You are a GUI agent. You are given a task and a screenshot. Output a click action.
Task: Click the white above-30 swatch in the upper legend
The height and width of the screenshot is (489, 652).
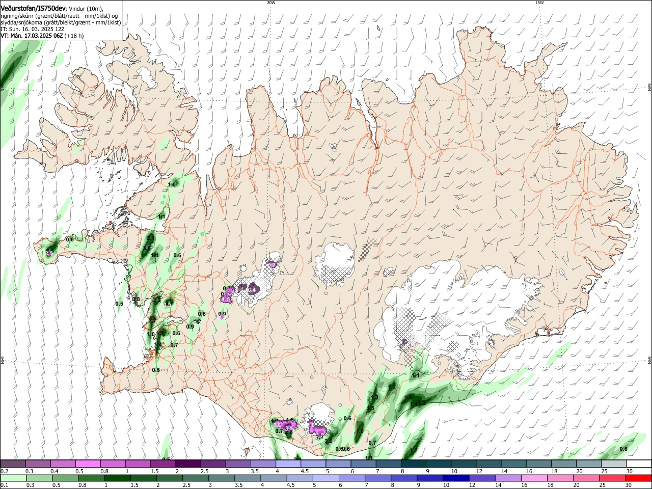pyautogui.click(x=639, y=464)
